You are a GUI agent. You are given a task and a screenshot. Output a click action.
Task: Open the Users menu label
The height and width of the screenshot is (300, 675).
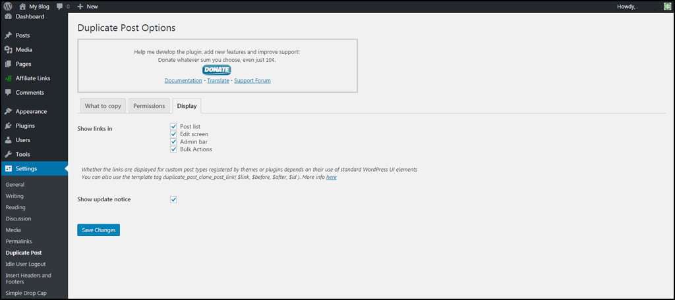click(x=23, y=140)
